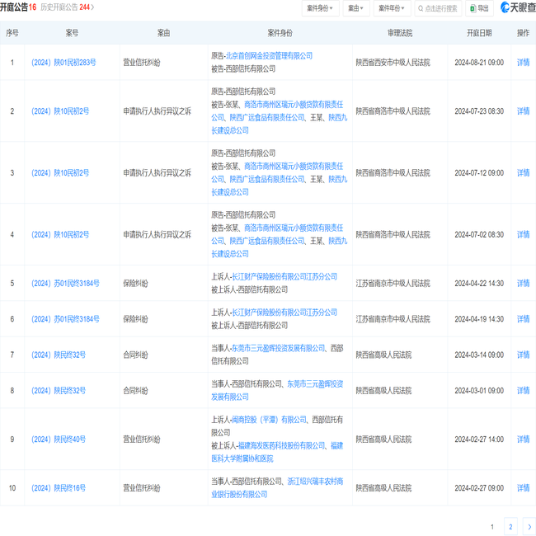Open case number link in row 3
This screenshot has width=536, height=536.
[60, 173]
